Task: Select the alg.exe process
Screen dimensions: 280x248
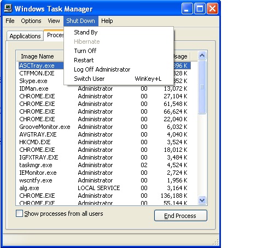Action: pyautogui.click(x=104, y=188)
